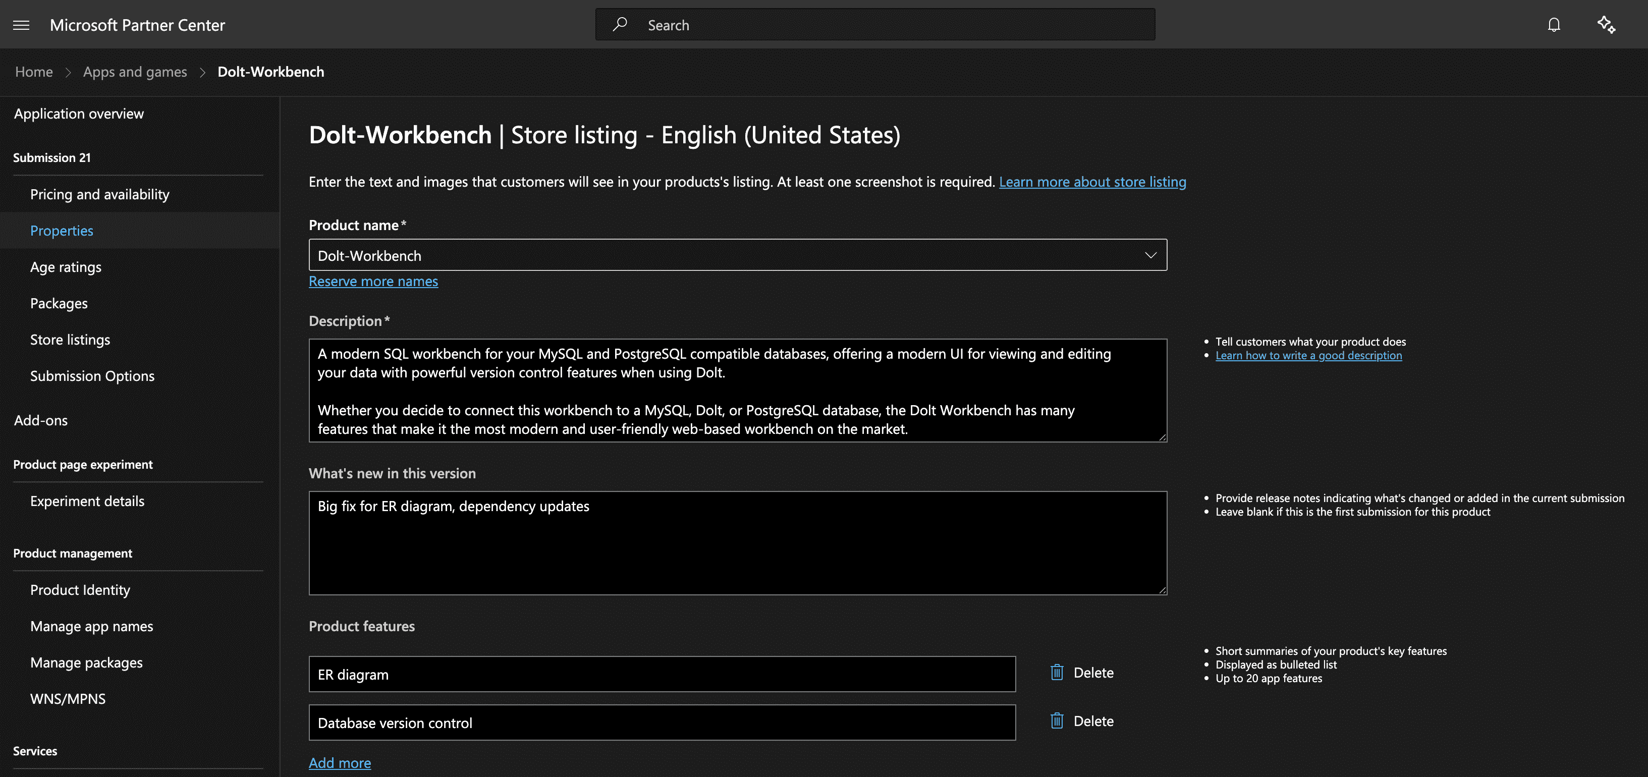Open Store listings section
The height and width of the screenshot is (777, 1648).
[x=70, y=340]
